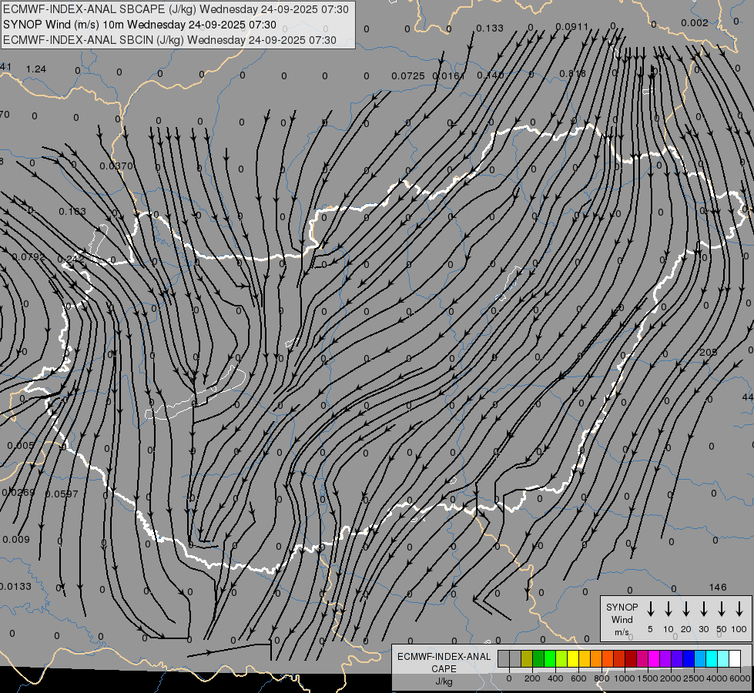Viewport: 754px width, 693px height.
Task: Click the lime-green swatch after 400
Action: pyautogui.click(x=561, y=658)
